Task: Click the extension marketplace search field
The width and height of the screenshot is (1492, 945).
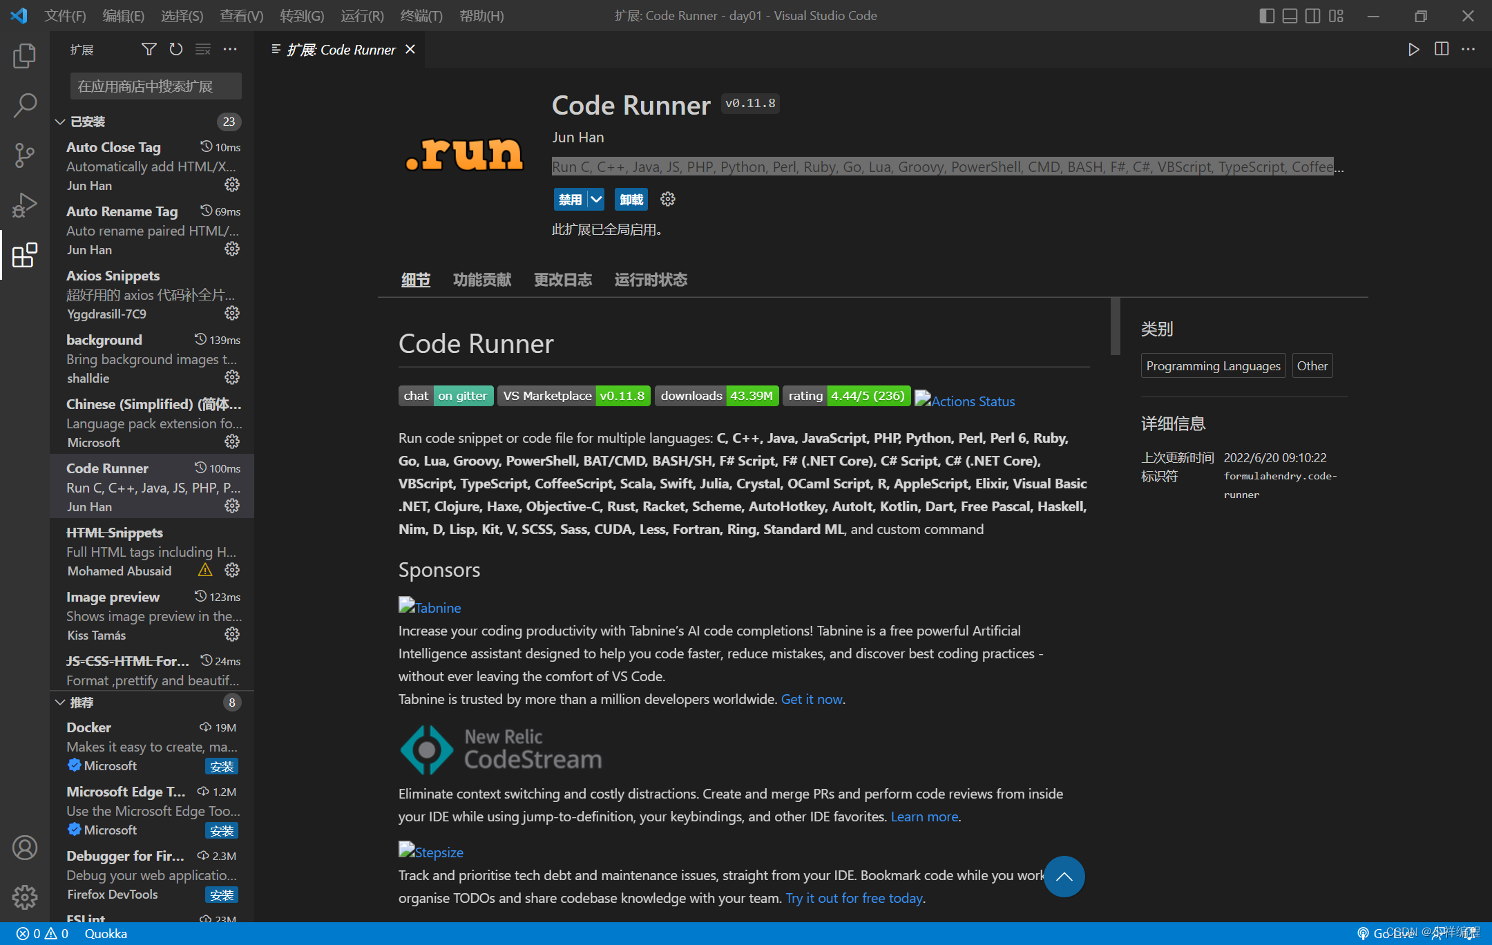Action: tap(155, 86)
